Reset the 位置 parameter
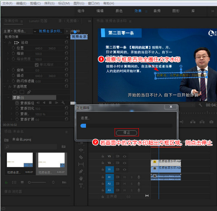 pyautogui.click(x=66, y=48)
